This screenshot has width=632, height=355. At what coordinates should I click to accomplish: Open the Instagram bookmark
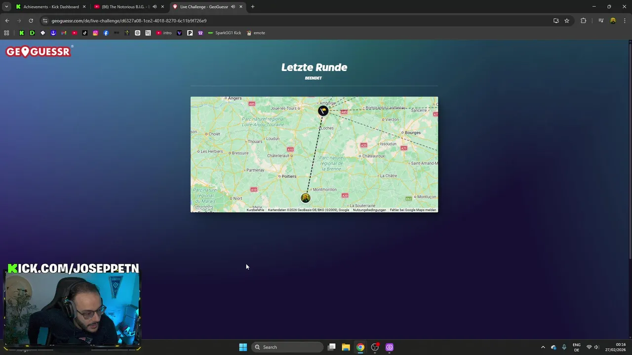(x=95, y=33)
